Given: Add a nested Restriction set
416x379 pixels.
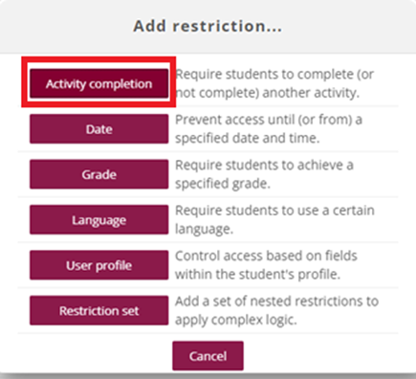Looking at the screenshot, I should pos(99,310).
